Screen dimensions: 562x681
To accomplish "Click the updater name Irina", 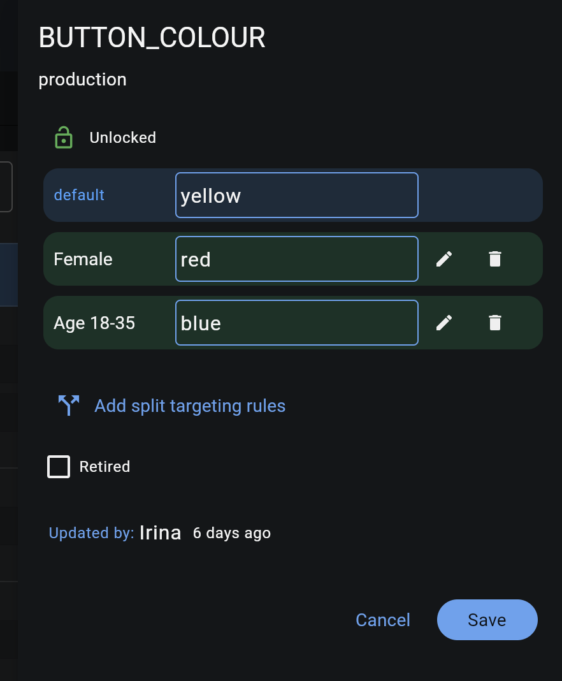I will pyautogui.click(x=160, y=532).
